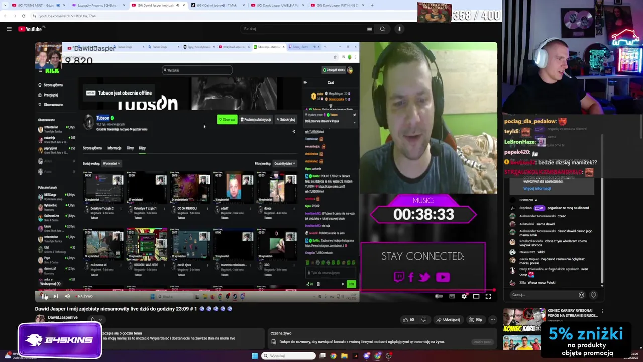Image resolution: width=643 pixels, height=362 pixels.
Task: Jump to live with NA ŻYWO indicator
Action: click(85, 296)
